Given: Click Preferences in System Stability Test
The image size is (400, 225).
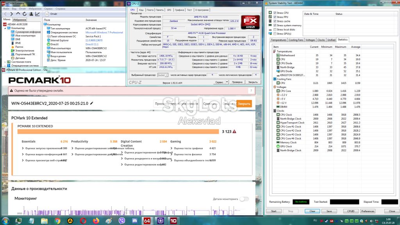Looking at the screenshot, I should click(368, 211).
